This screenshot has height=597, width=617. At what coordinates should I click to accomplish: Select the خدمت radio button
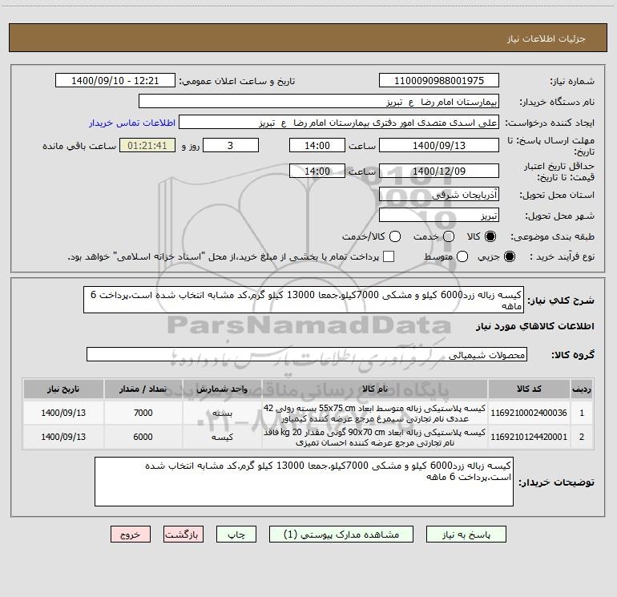449,236
